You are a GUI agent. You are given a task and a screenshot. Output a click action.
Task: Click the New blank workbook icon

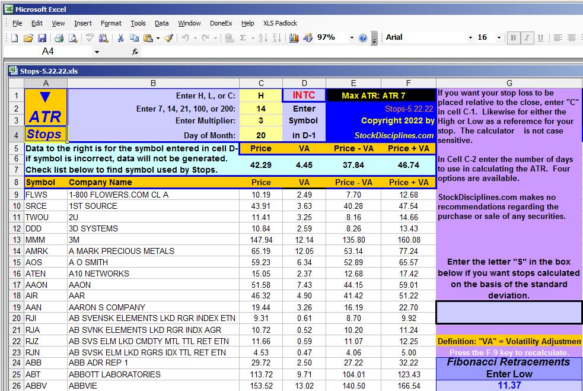click(14, 37)
